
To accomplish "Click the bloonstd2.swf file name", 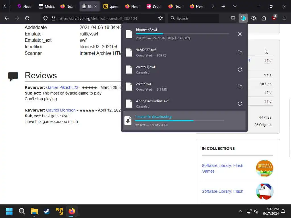I will [x=147, y=30].
